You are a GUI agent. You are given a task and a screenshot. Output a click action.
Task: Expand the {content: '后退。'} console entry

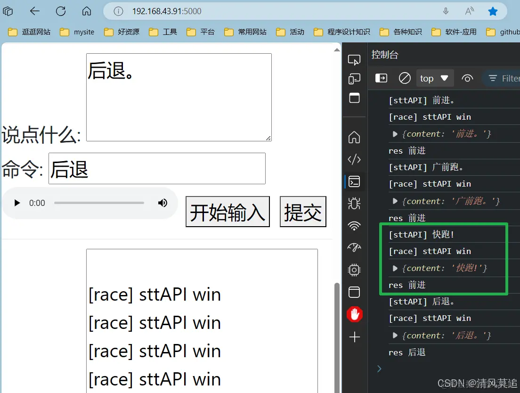click(395, 335)
